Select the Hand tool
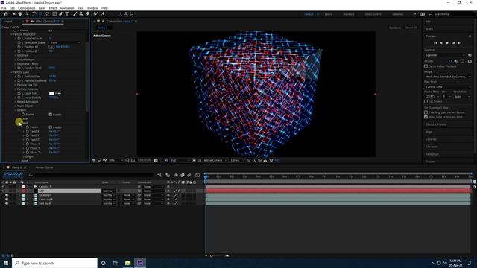 click(20, 14)
